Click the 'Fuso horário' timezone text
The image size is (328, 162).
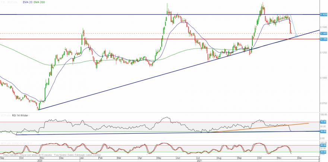pyautogui.click(x=78, y=155)
